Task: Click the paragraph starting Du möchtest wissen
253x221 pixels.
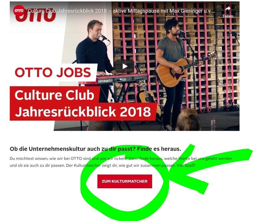Action: pos(121,162)
